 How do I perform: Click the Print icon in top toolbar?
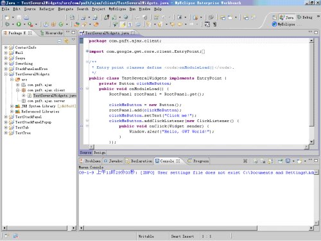pos(26,17)
